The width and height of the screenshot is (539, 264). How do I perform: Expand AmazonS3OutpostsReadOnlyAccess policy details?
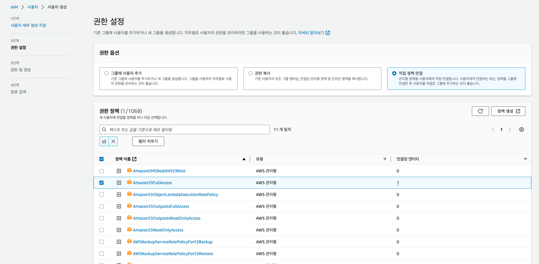[x=119, y=218]
